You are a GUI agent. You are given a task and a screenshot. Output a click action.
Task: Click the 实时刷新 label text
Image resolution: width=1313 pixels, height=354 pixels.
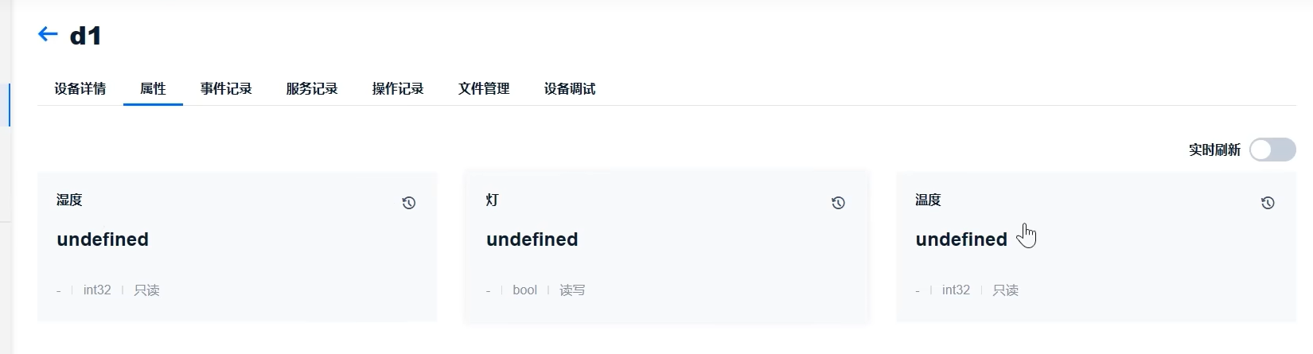tap(1214, 150)
